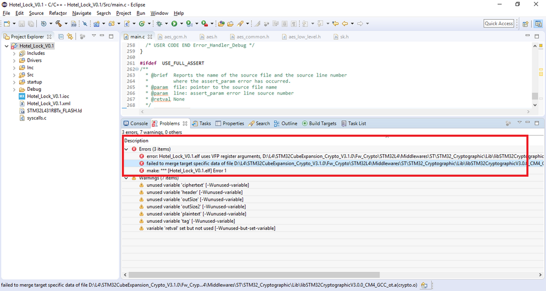The image size is (546, 291).
Task: Select syscalls.c file
Action: coord(37,118)
